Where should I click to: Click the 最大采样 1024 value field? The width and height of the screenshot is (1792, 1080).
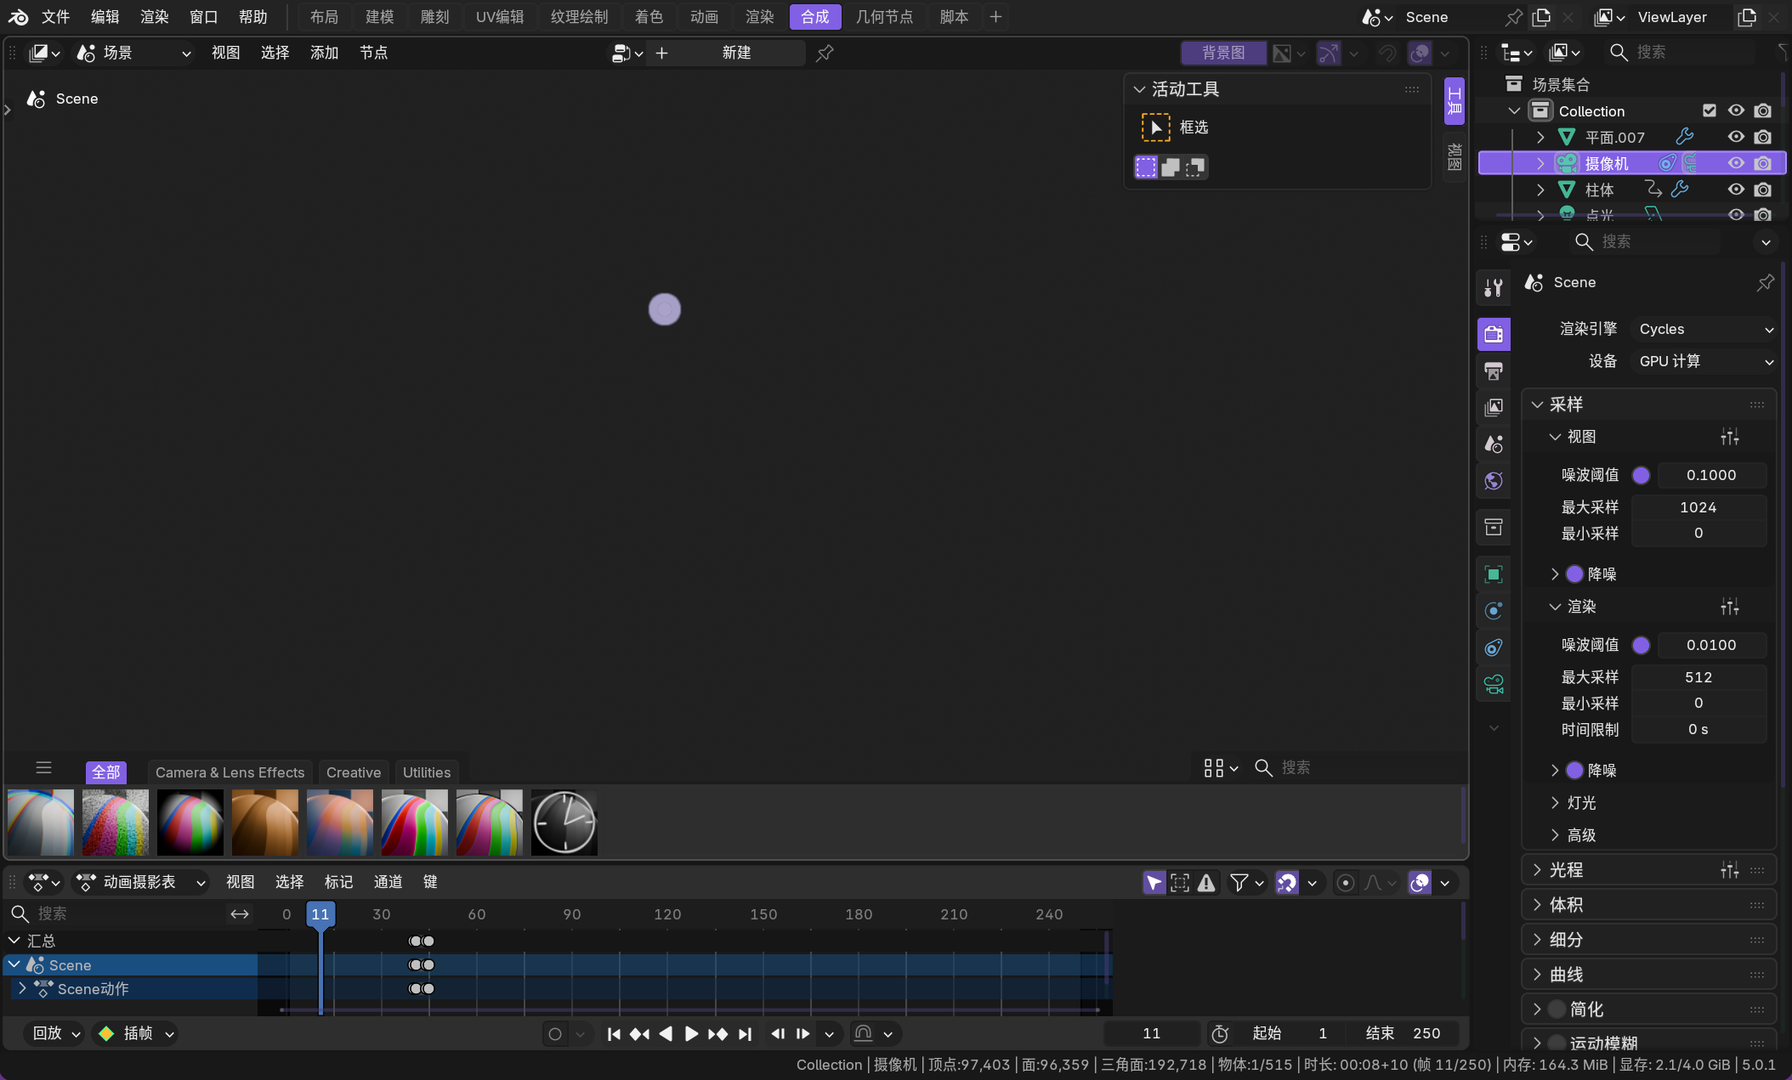pyautogui.click(x=1698, y=507)
